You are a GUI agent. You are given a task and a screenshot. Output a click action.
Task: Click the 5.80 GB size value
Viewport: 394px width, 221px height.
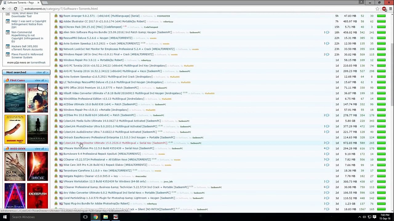point(351,121)
